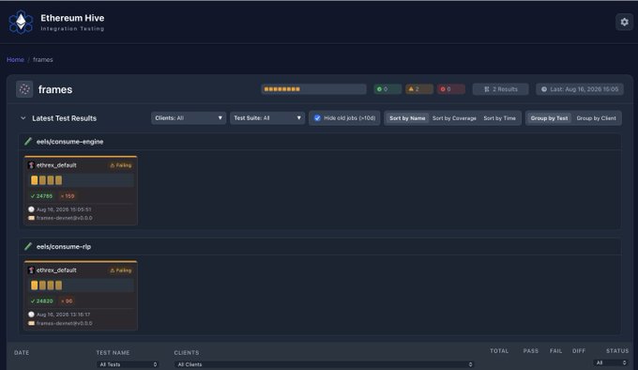638x370 pixels.
Task: Click the green passing count badge
Action: coord(387,89)
